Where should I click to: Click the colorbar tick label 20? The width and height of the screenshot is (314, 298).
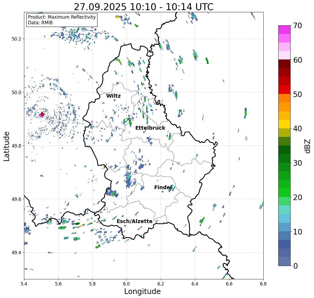(x=297, y=197)
